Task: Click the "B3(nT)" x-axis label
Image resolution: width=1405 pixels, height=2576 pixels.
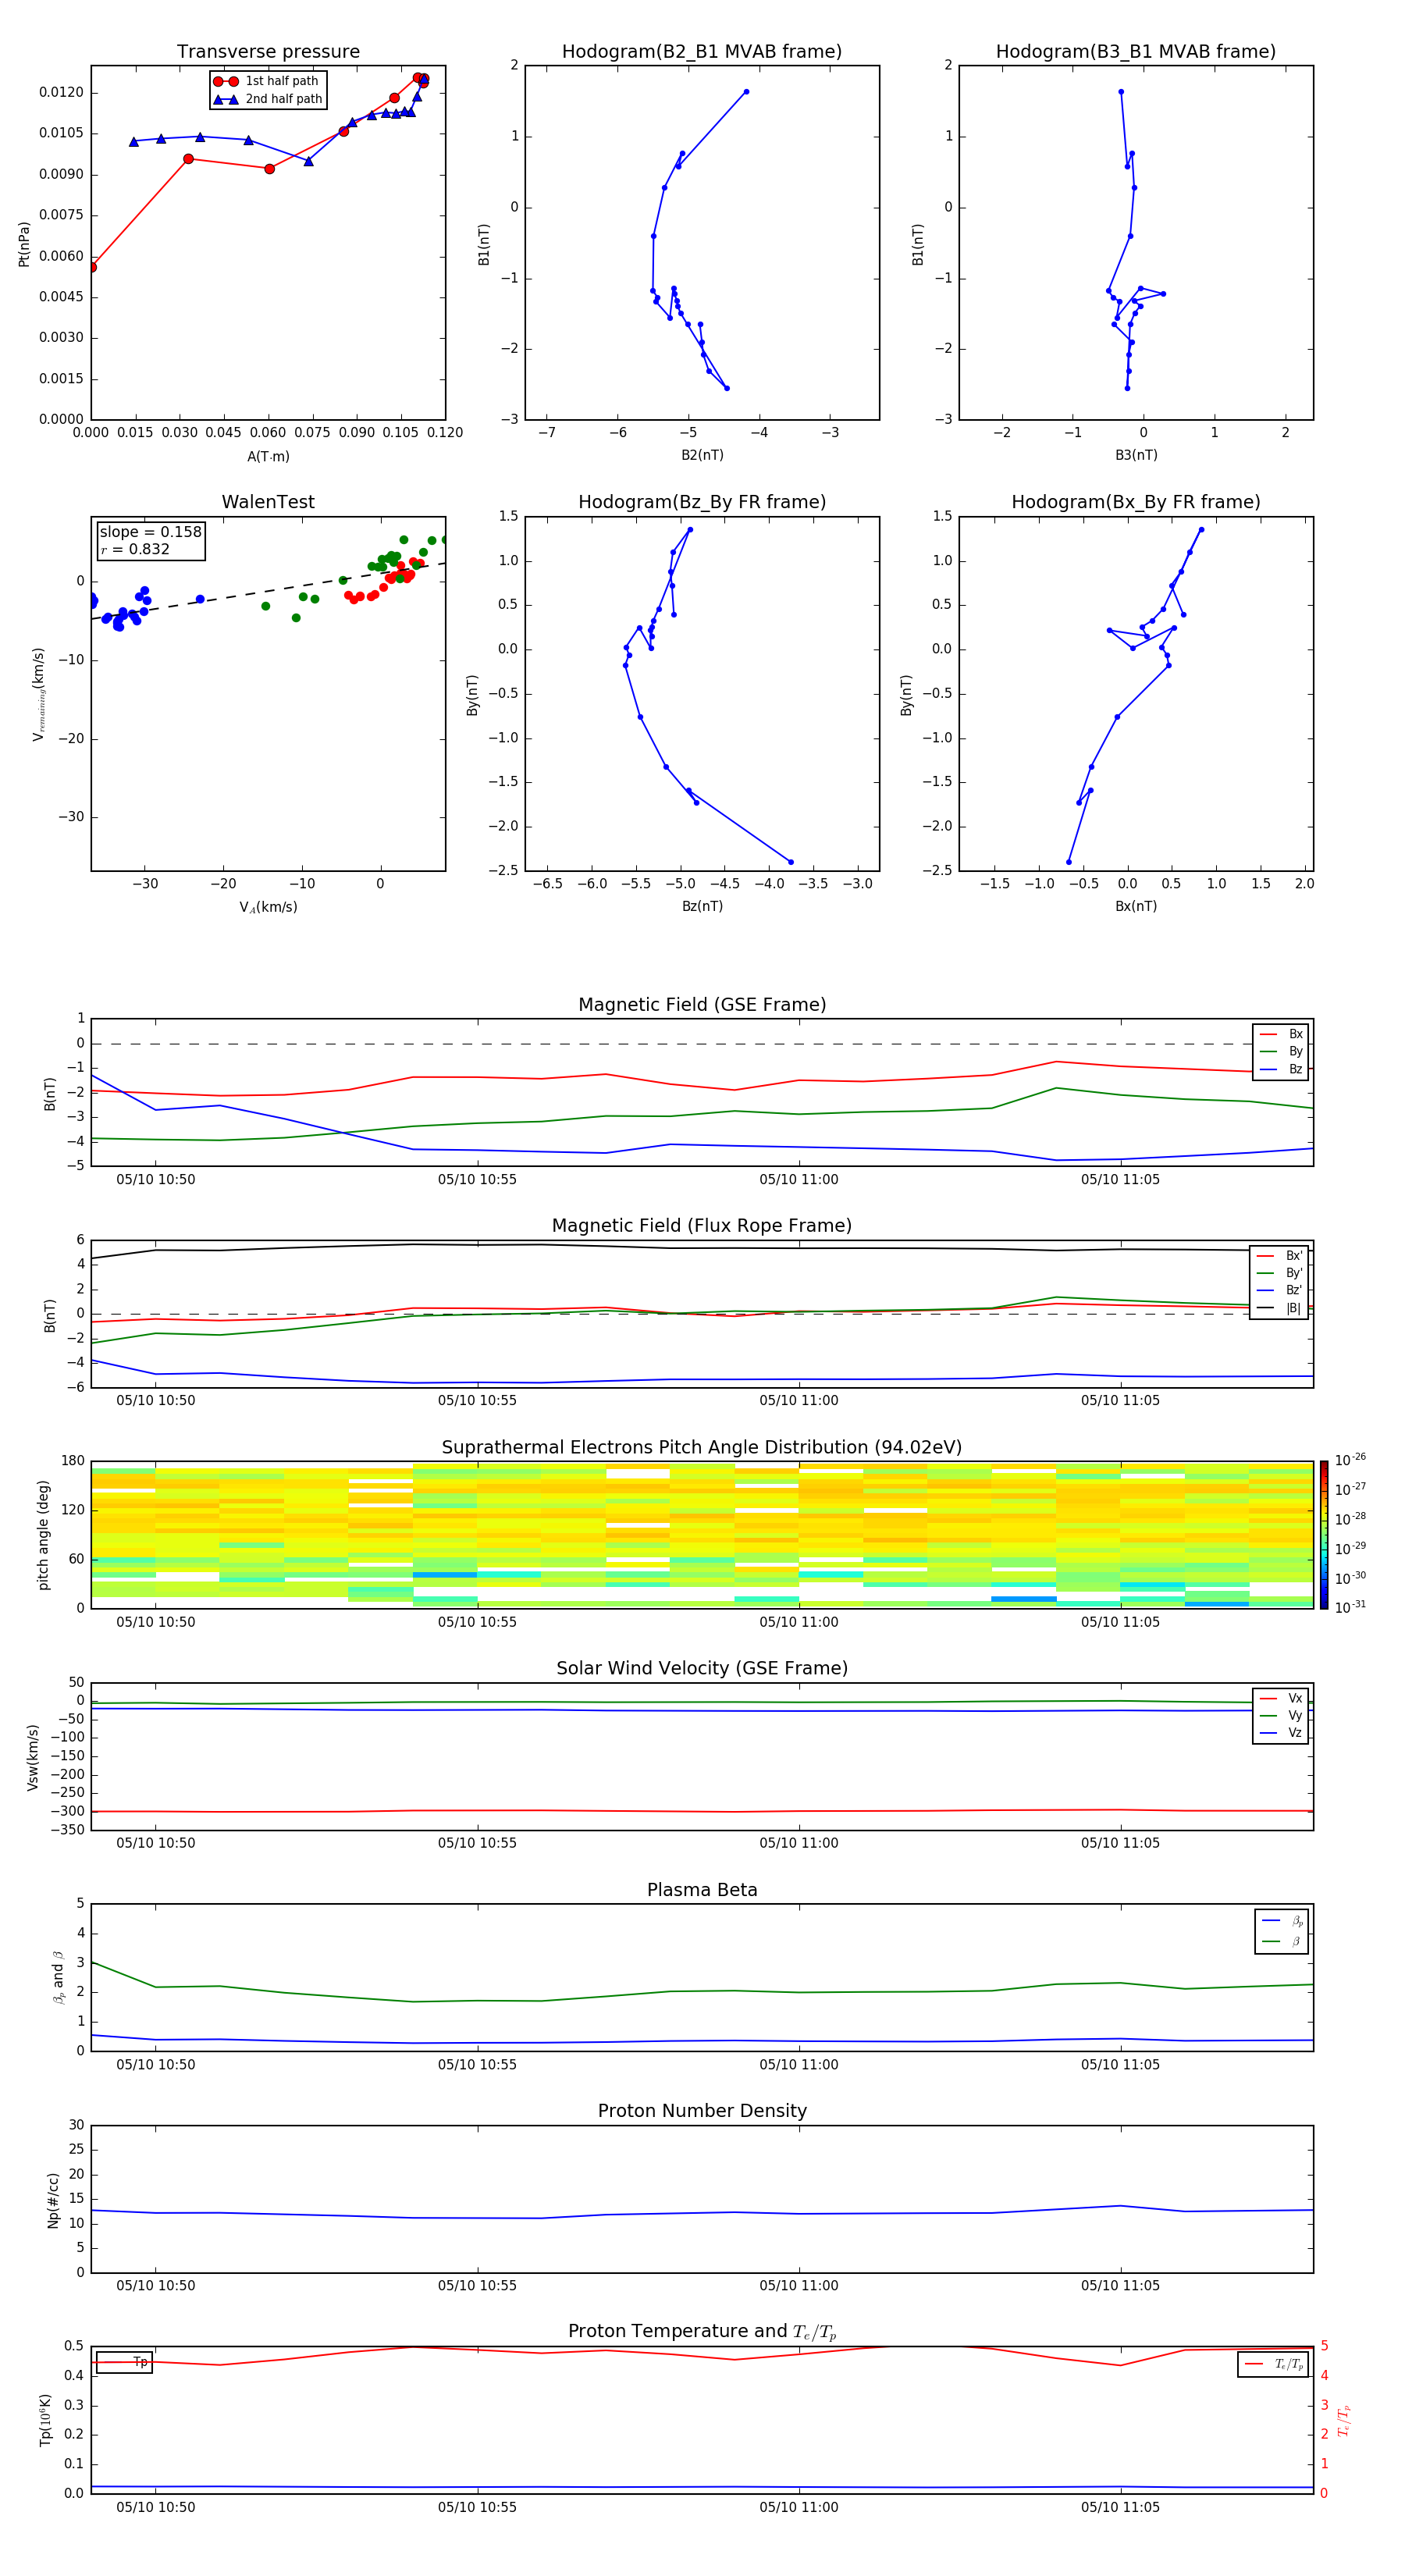Action: 1136,455
